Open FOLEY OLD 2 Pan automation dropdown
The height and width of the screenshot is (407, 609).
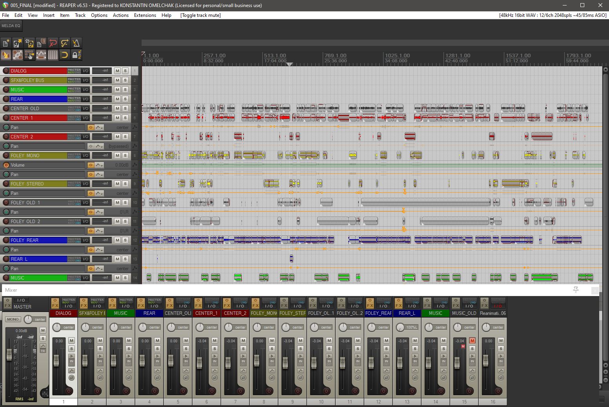99,231
